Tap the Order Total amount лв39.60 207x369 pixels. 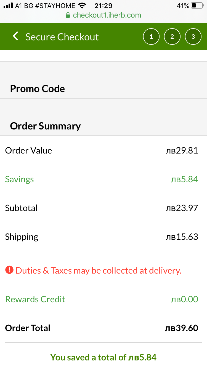point(181,328)
